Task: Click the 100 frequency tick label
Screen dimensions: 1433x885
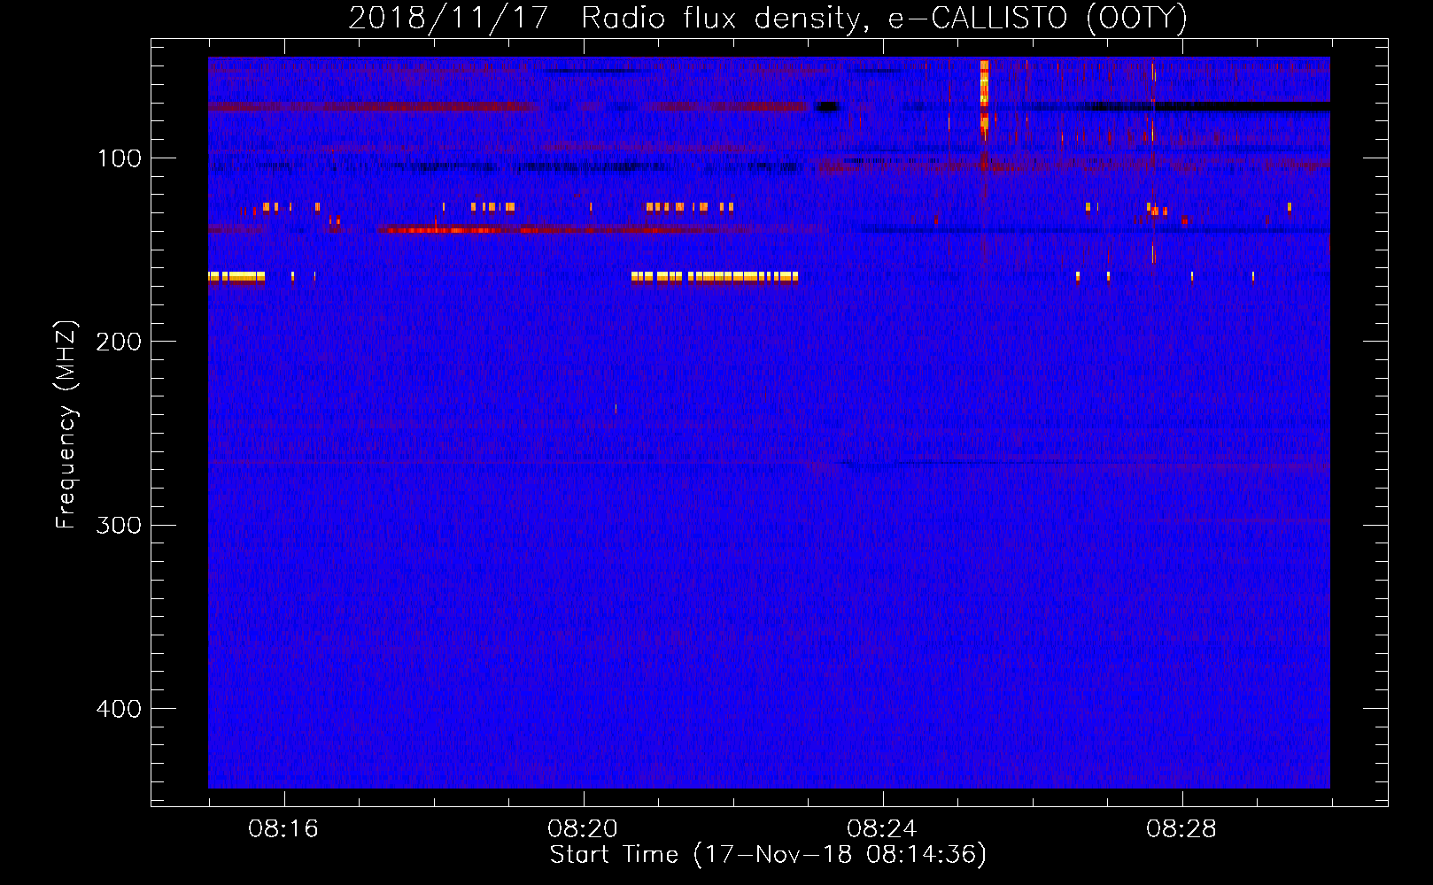Action: pos(120,158)
